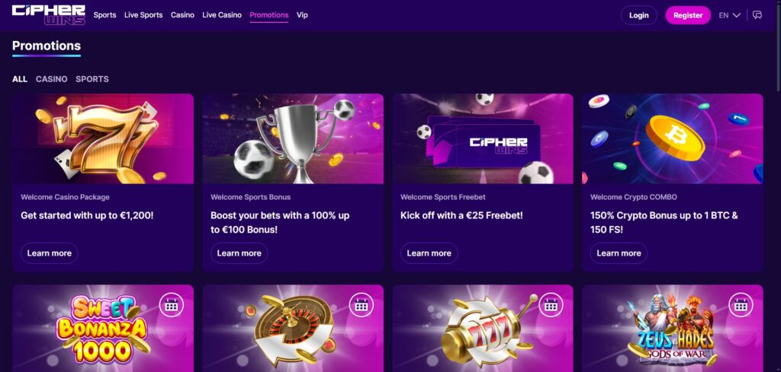Viewport: 781px width, 372px height.
Task: Open the live chat support icon
Action: 757,15
